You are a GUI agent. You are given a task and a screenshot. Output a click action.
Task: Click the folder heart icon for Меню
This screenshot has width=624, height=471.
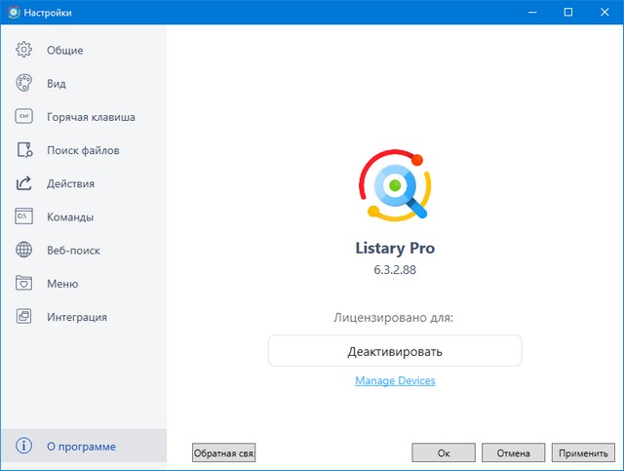(x=24, y=284)
